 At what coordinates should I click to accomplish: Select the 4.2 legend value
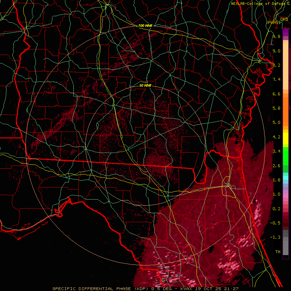[276, 137]
